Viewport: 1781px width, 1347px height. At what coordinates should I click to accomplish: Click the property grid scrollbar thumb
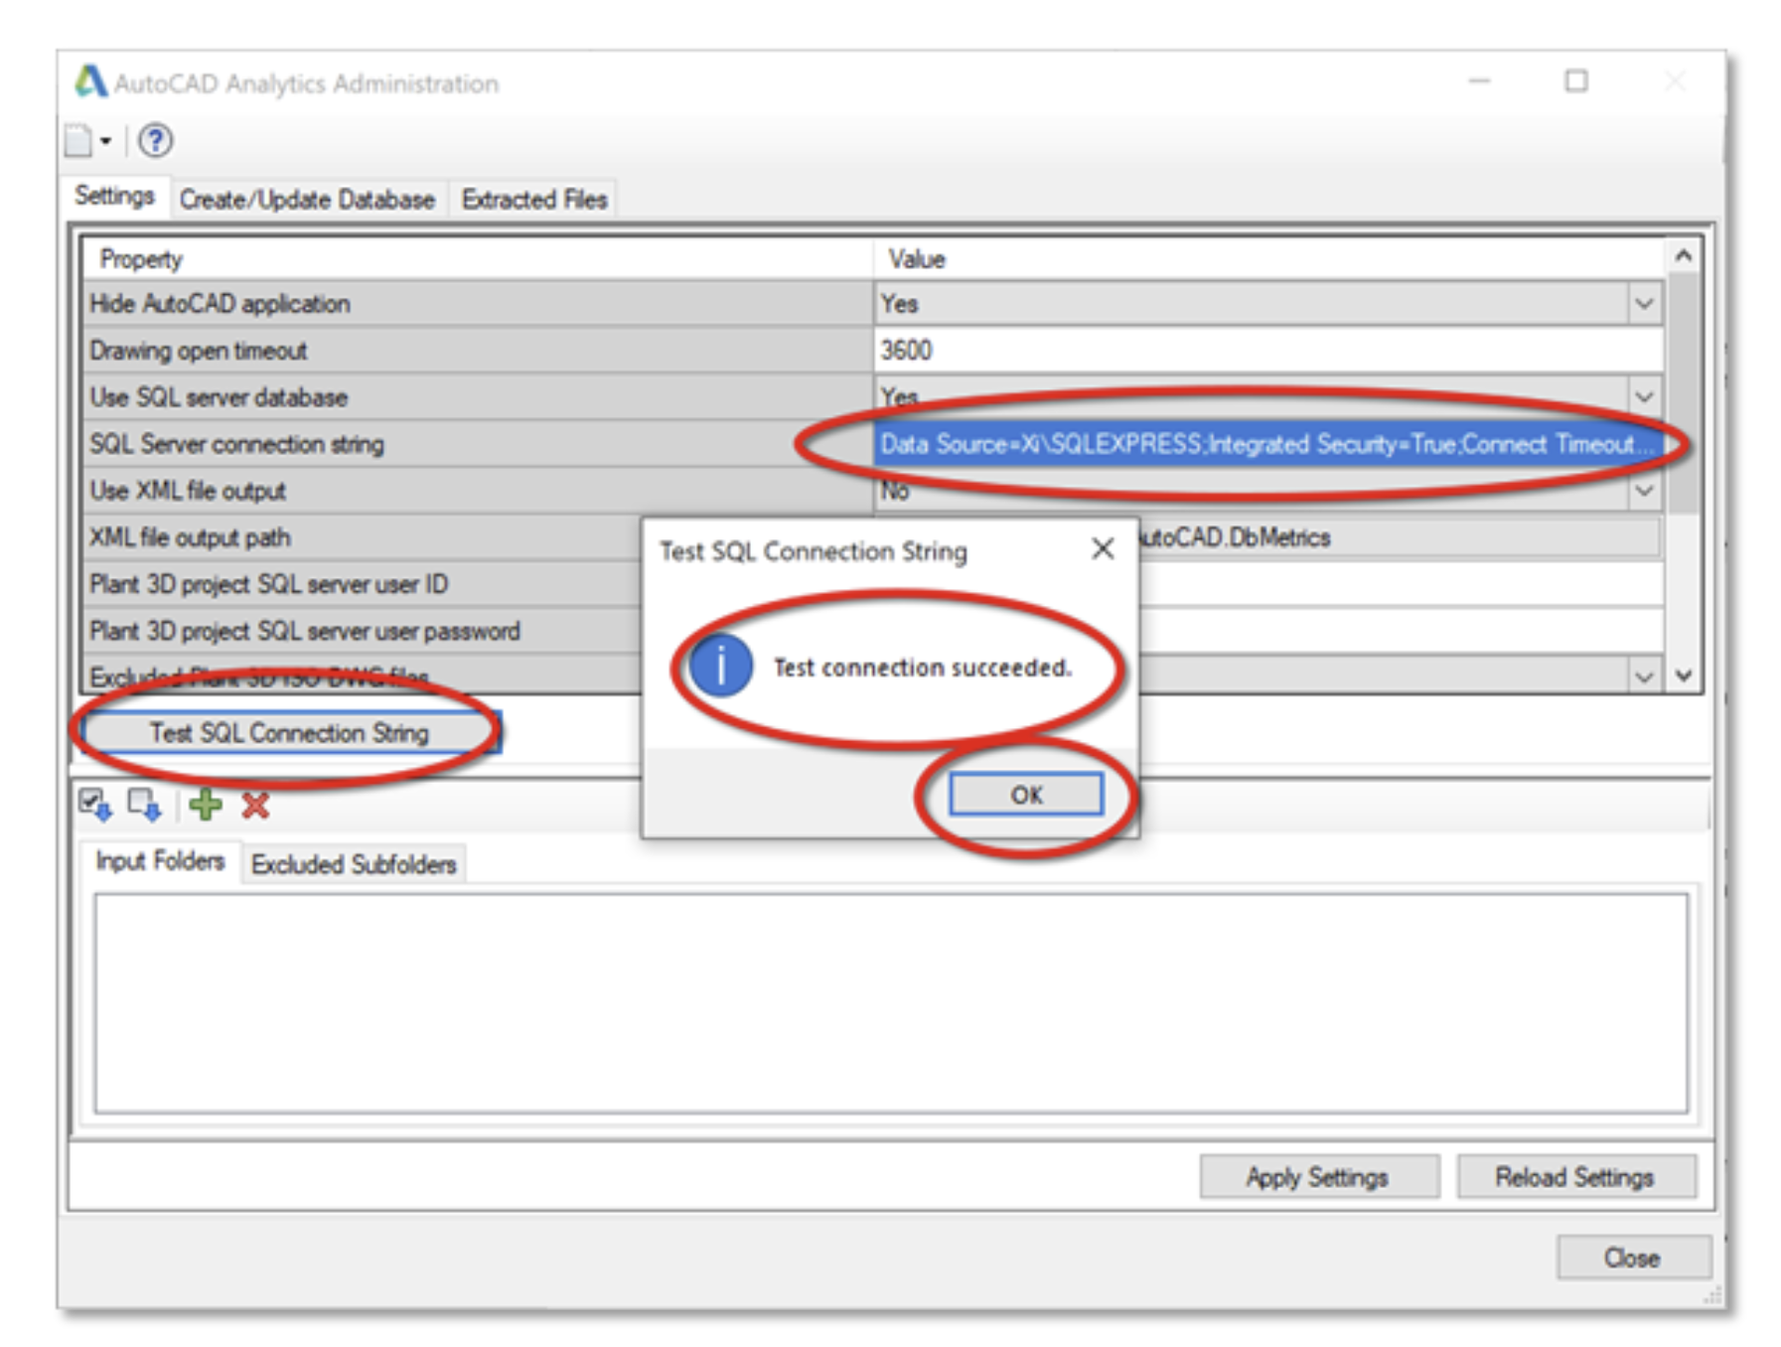1683,392
